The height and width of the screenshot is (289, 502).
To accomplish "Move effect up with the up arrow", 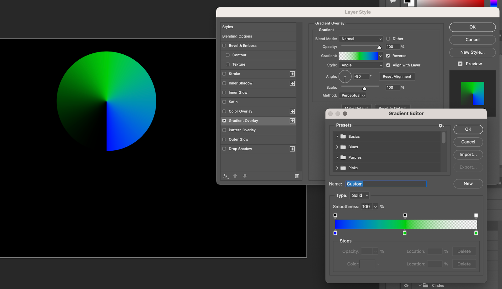I will coord(235,176).
